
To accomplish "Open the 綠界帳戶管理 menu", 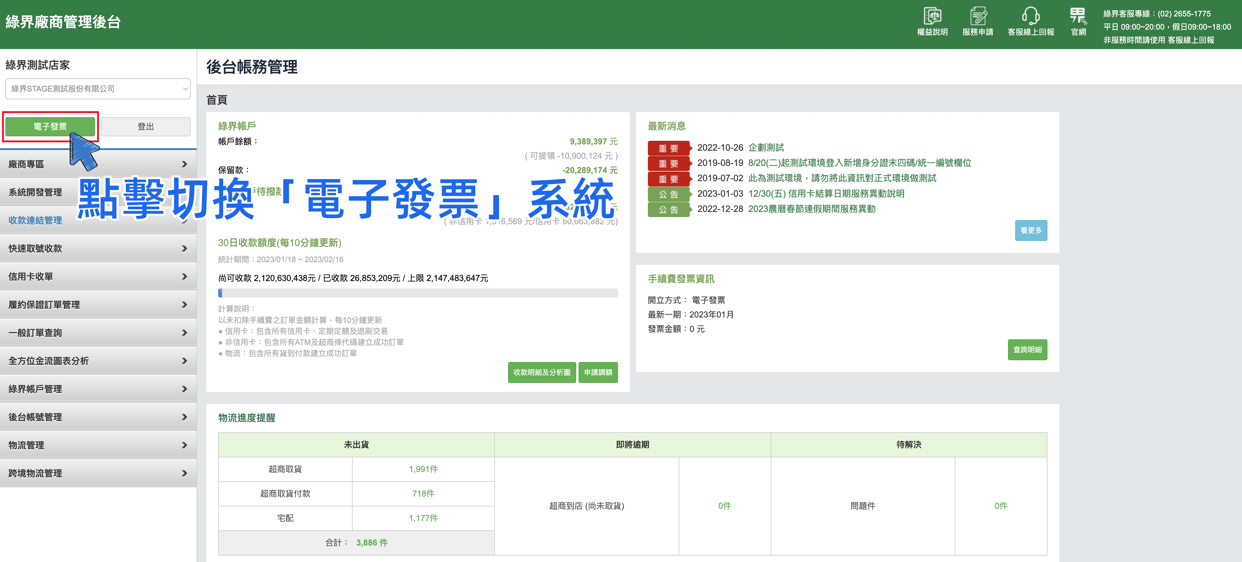I will (98, 389).
